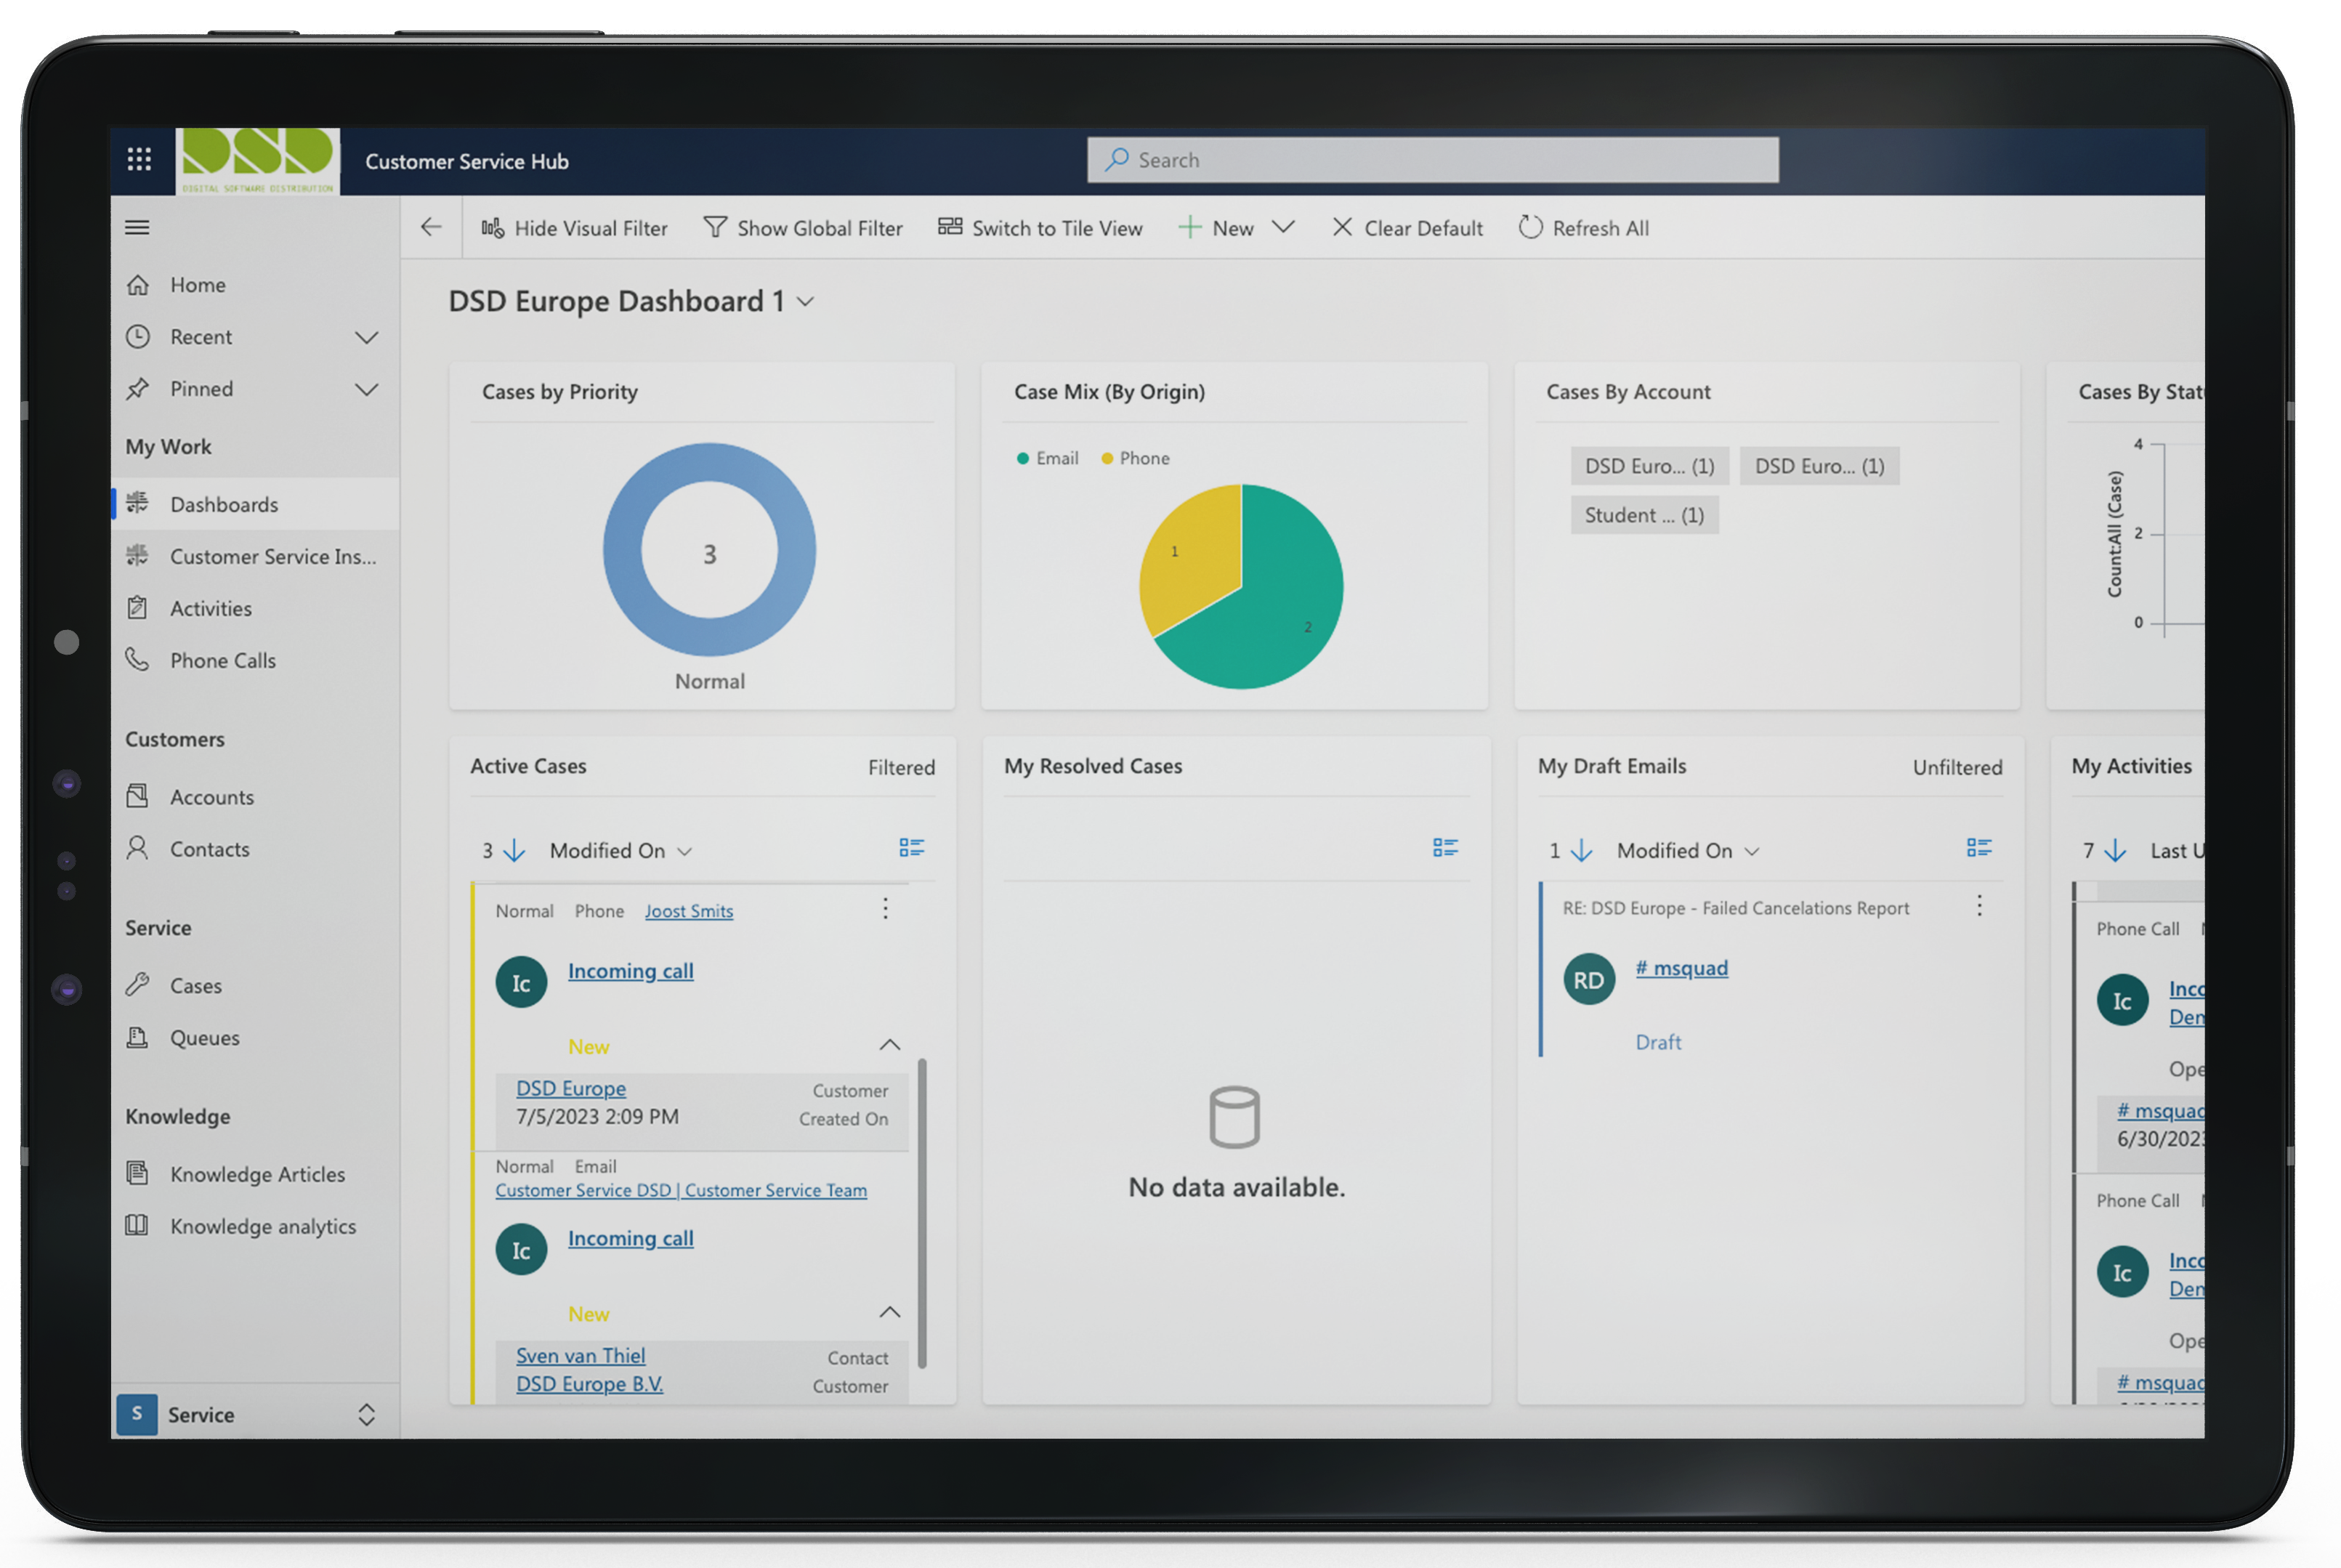Click the Knowledge analytics book icon

pyautogui.click(x=138, y=1226)
